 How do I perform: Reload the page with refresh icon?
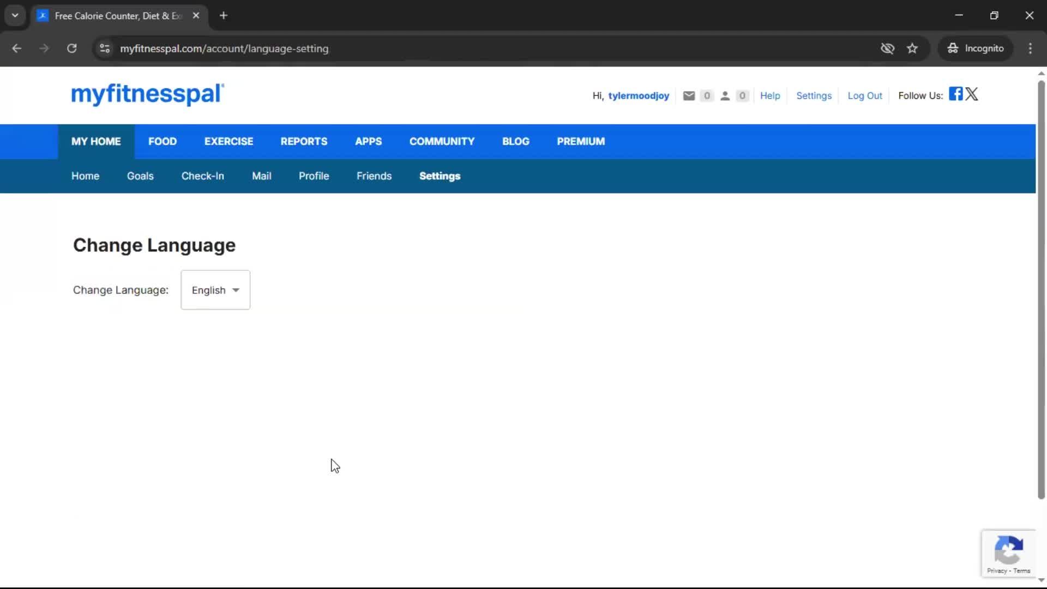click(71, 49)
